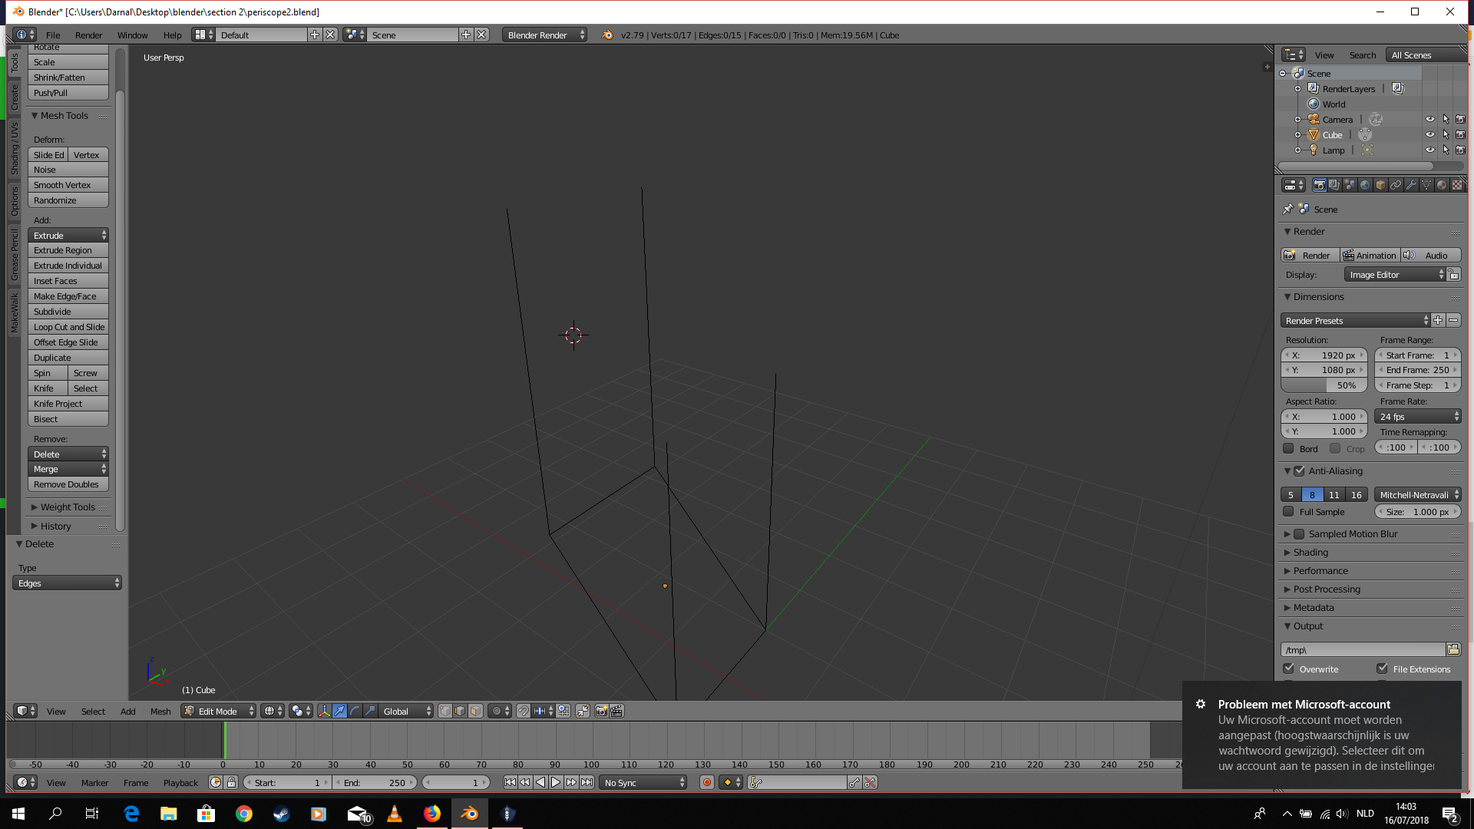Viewport: 1474px width, 829px height.
Task: Open the Global transform orientation dropdown
Action: click(406, 711)
